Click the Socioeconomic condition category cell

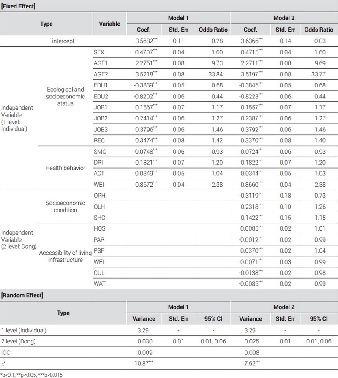pos(65,206)
